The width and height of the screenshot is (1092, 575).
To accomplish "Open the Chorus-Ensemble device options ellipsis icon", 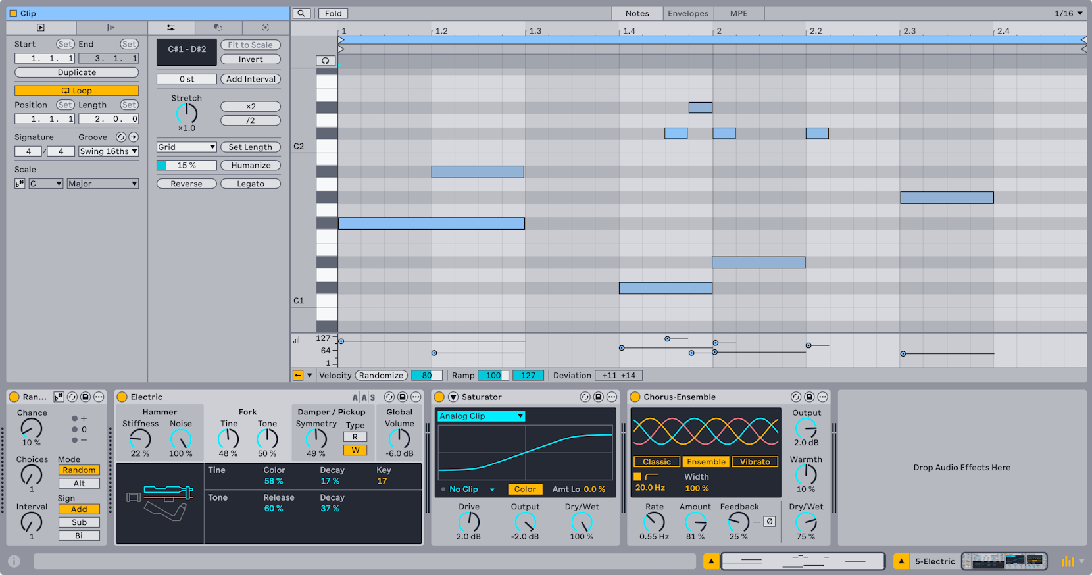I will point(822,397).
